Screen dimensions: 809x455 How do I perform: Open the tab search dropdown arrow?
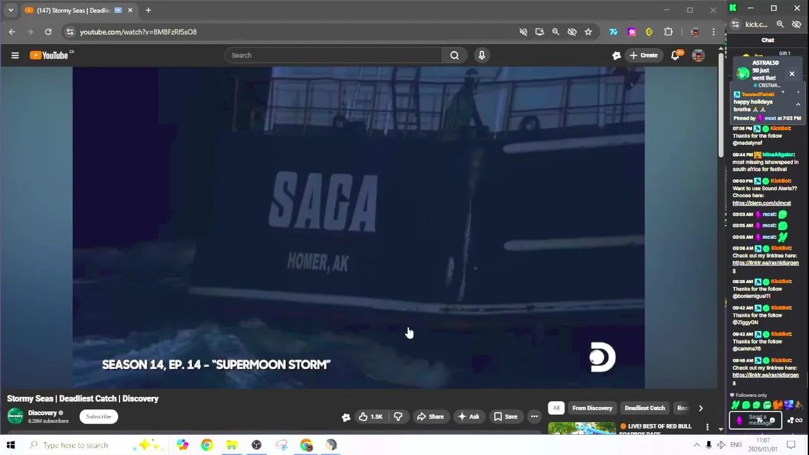pos(11,10)
